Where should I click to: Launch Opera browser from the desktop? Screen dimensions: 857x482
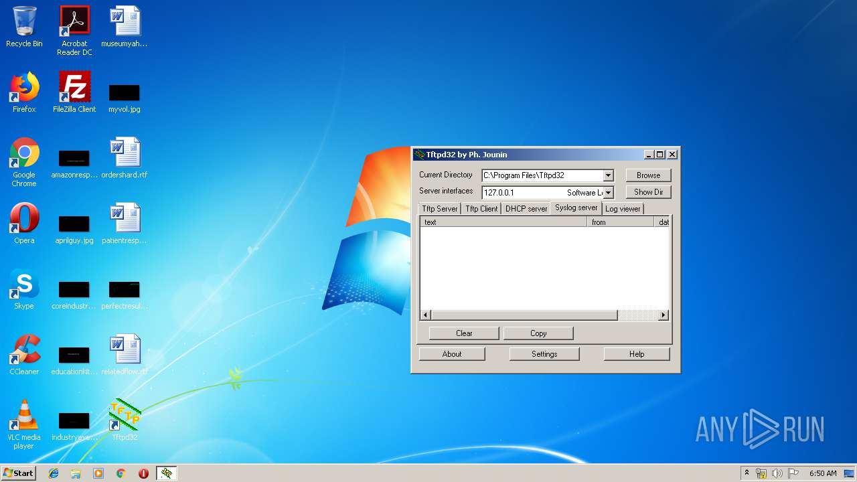coord(24,224)
